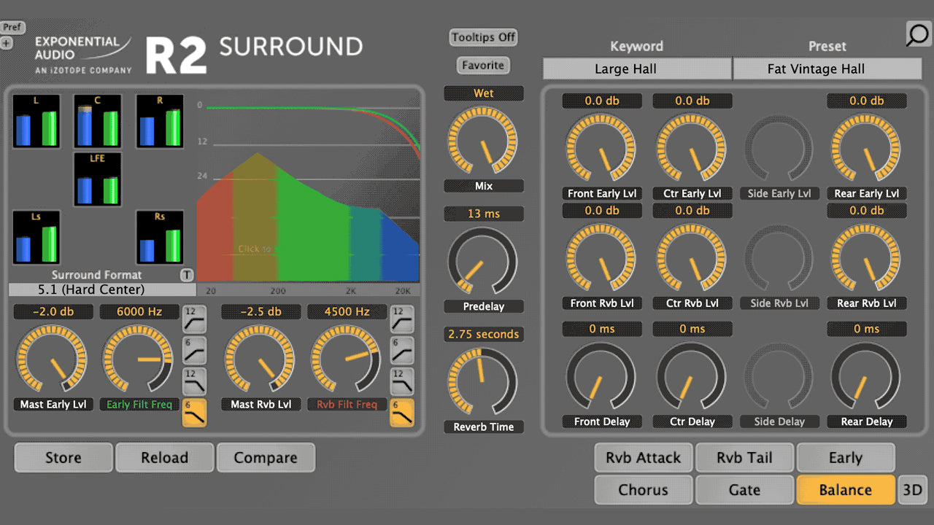Toggle the Tooltips Off button
The image size is (934, 525).
pyautogui.click(x=483, y=37)
